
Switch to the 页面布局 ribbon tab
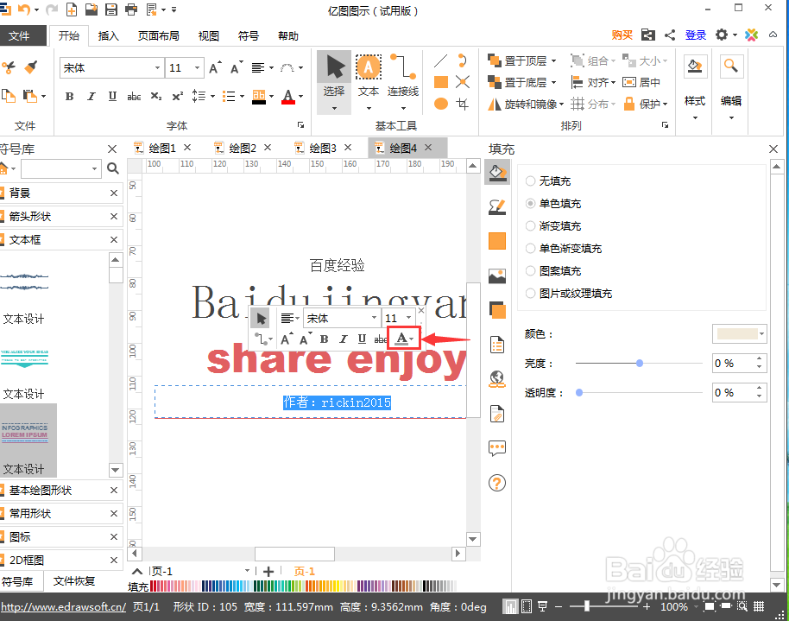[159, 35]
